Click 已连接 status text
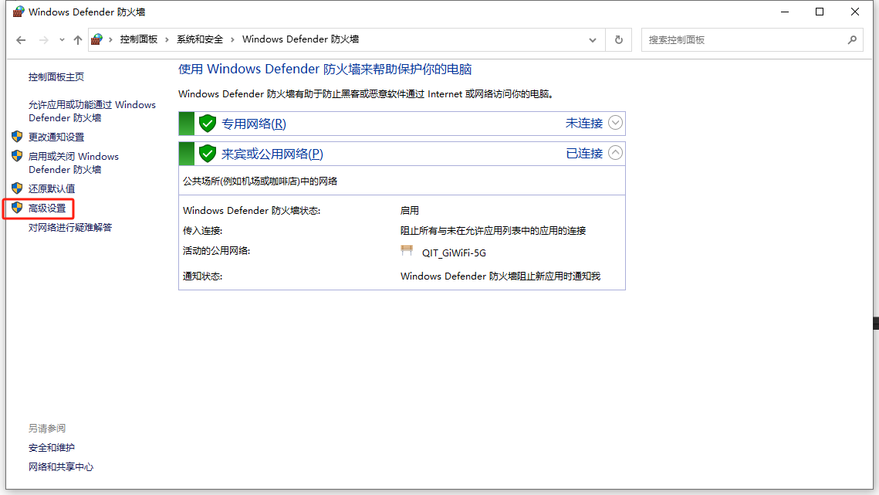Viewport: 879px width, 495px height. tap(584, 153)
